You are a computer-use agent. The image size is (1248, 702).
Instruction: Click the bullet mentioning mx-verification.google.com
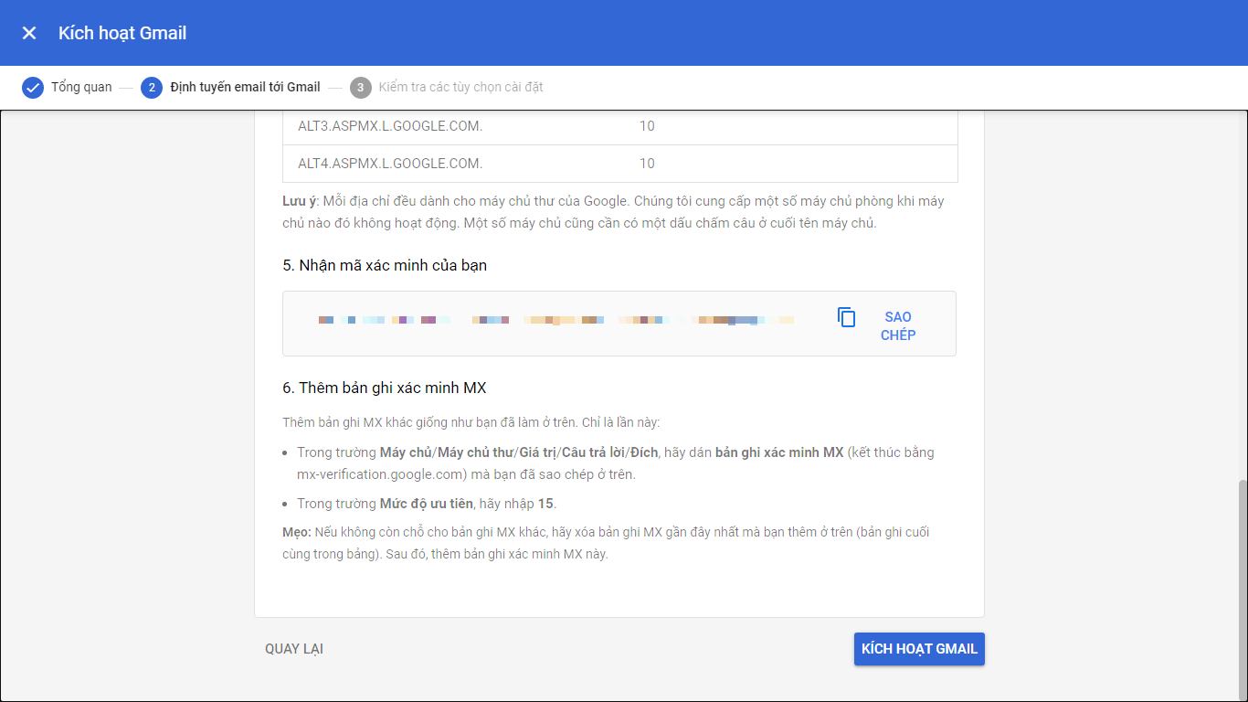point(616,463)
